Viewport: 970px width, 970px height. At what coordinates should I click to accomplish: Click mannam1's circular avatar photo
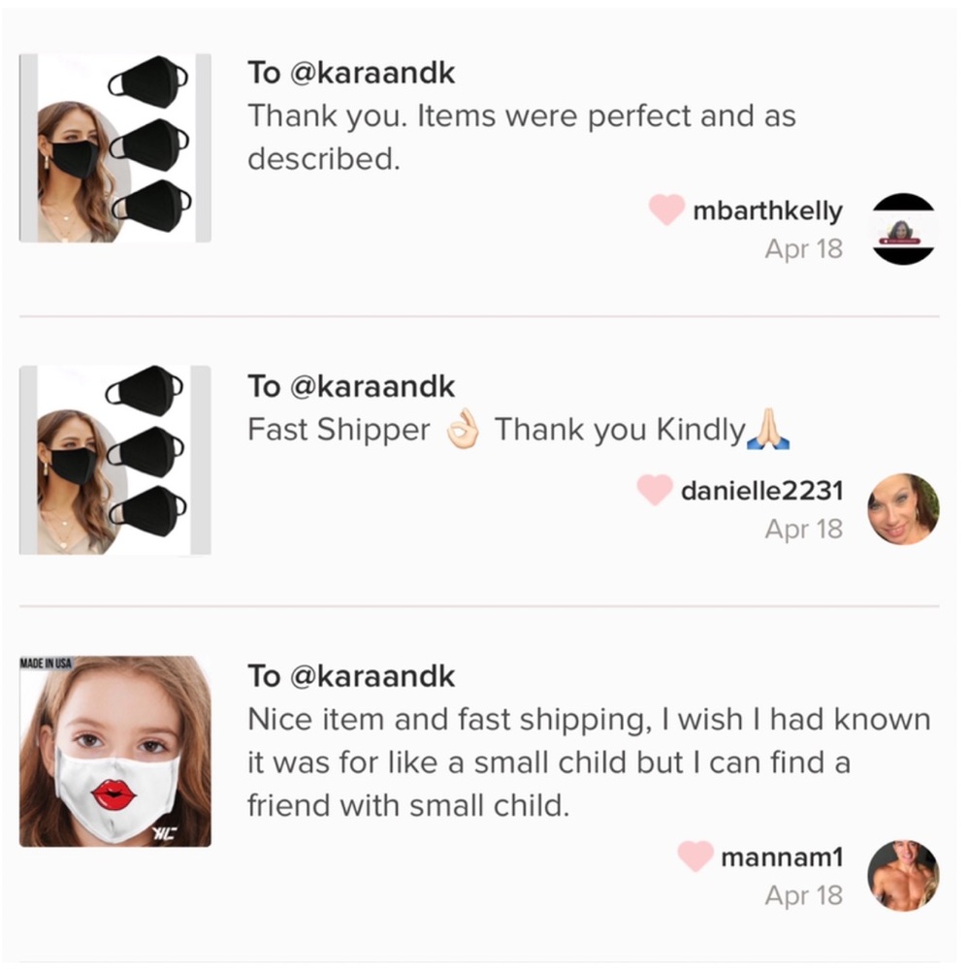point(903,875)
